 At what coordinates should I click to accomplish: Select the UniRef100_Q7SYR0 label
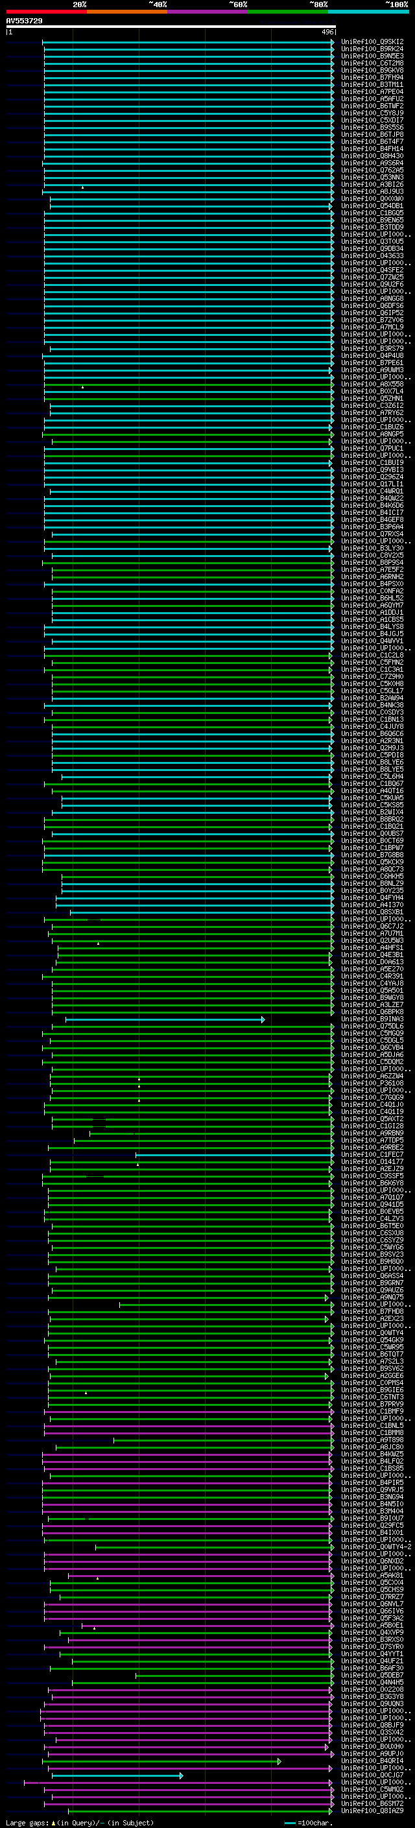pos(372,1647)
